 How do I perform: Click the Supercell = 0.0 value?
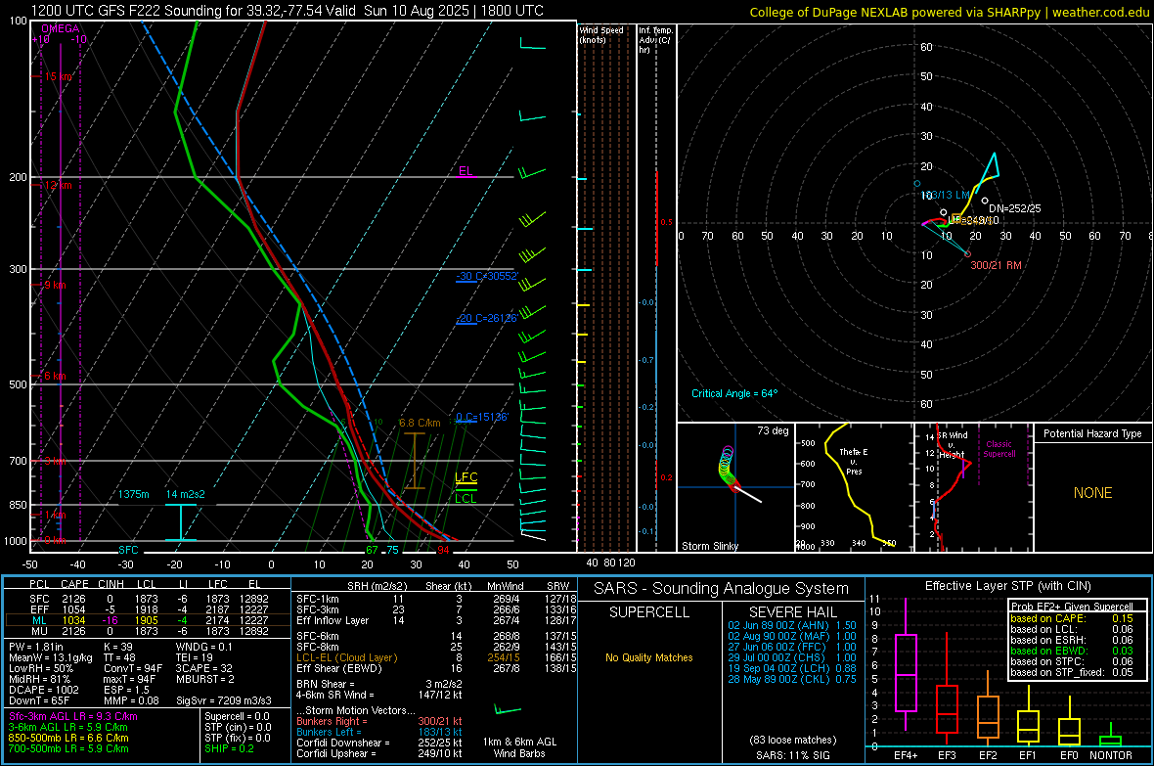point(237,716)
